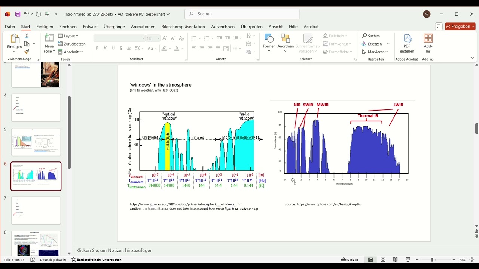Toggle text shadow (S)
Viewport: 479px width, 269px height.
(121, 48)
